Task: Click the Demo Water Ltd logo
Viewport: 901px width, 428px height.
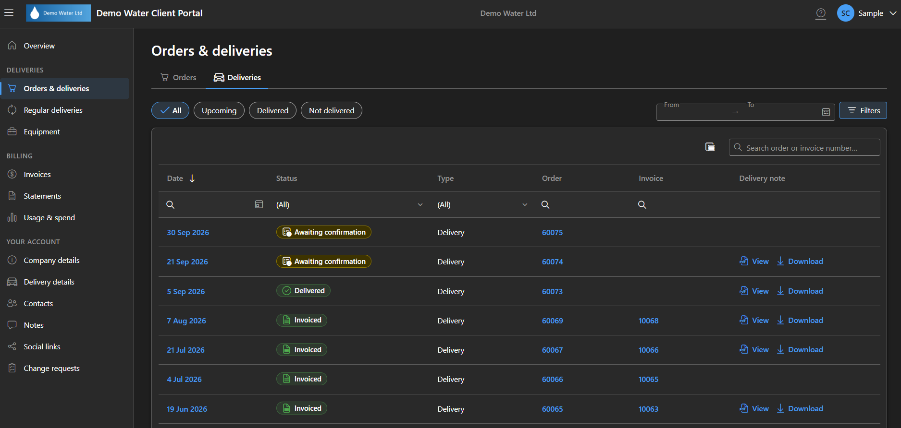Action: (58, 13)
